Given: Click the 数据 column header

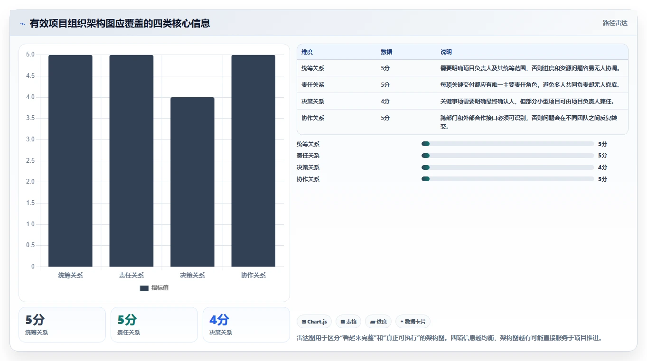Looking at the screenshot, I should tap(386, 52).
